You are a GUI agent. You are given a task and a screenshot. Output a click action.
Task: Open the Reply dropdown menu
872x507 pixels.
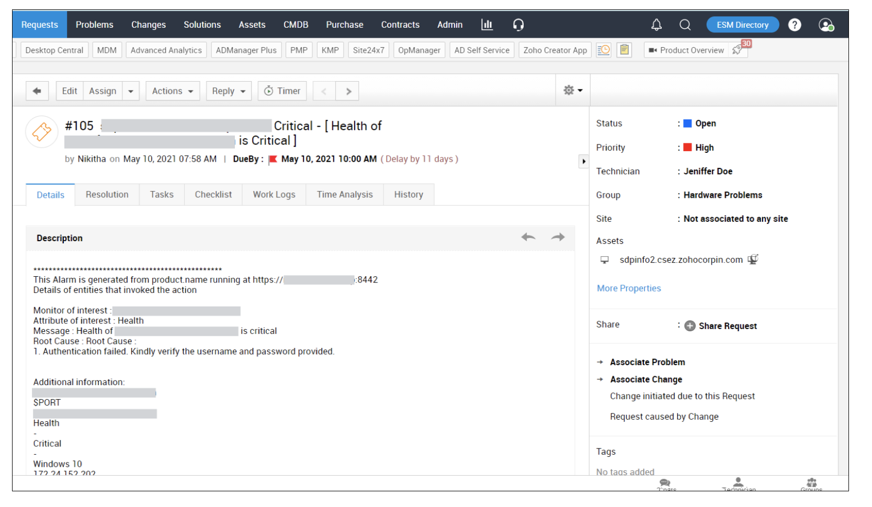(x=229, y=91)
